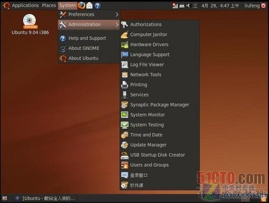This screenshot has height=203, width=269.
Task: Click the Network Tools icon
Action: click(125, 75)
